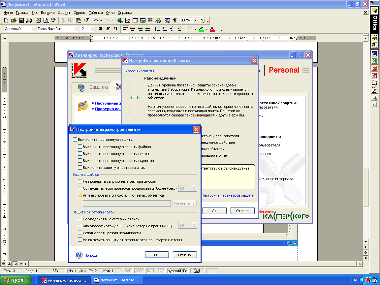
Task: Click the Open folder icon in Word toolbar
Action: coord(14,20)
